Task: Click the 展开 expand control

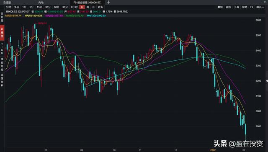Action: [260, 7]
